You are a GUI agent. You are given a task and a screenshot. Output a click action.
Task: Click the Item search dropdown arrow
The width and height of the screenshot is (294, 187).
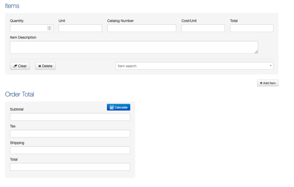coord(270,66)
